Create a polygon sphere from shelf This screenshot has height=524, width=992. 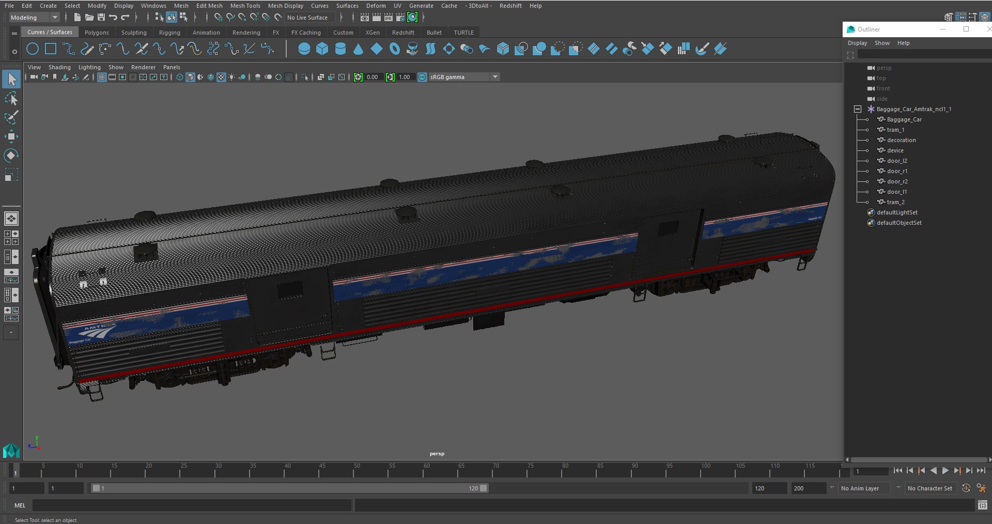point(304,49)
